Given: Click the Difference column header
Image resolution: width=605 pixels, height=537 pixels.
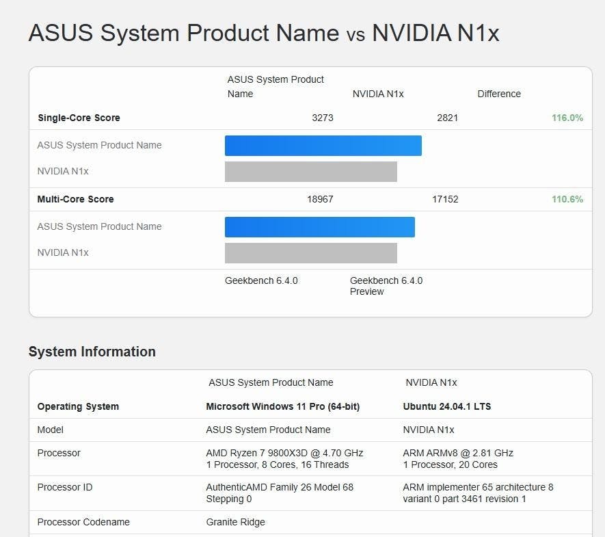Looking at the screenshot, I should (499, 94).
